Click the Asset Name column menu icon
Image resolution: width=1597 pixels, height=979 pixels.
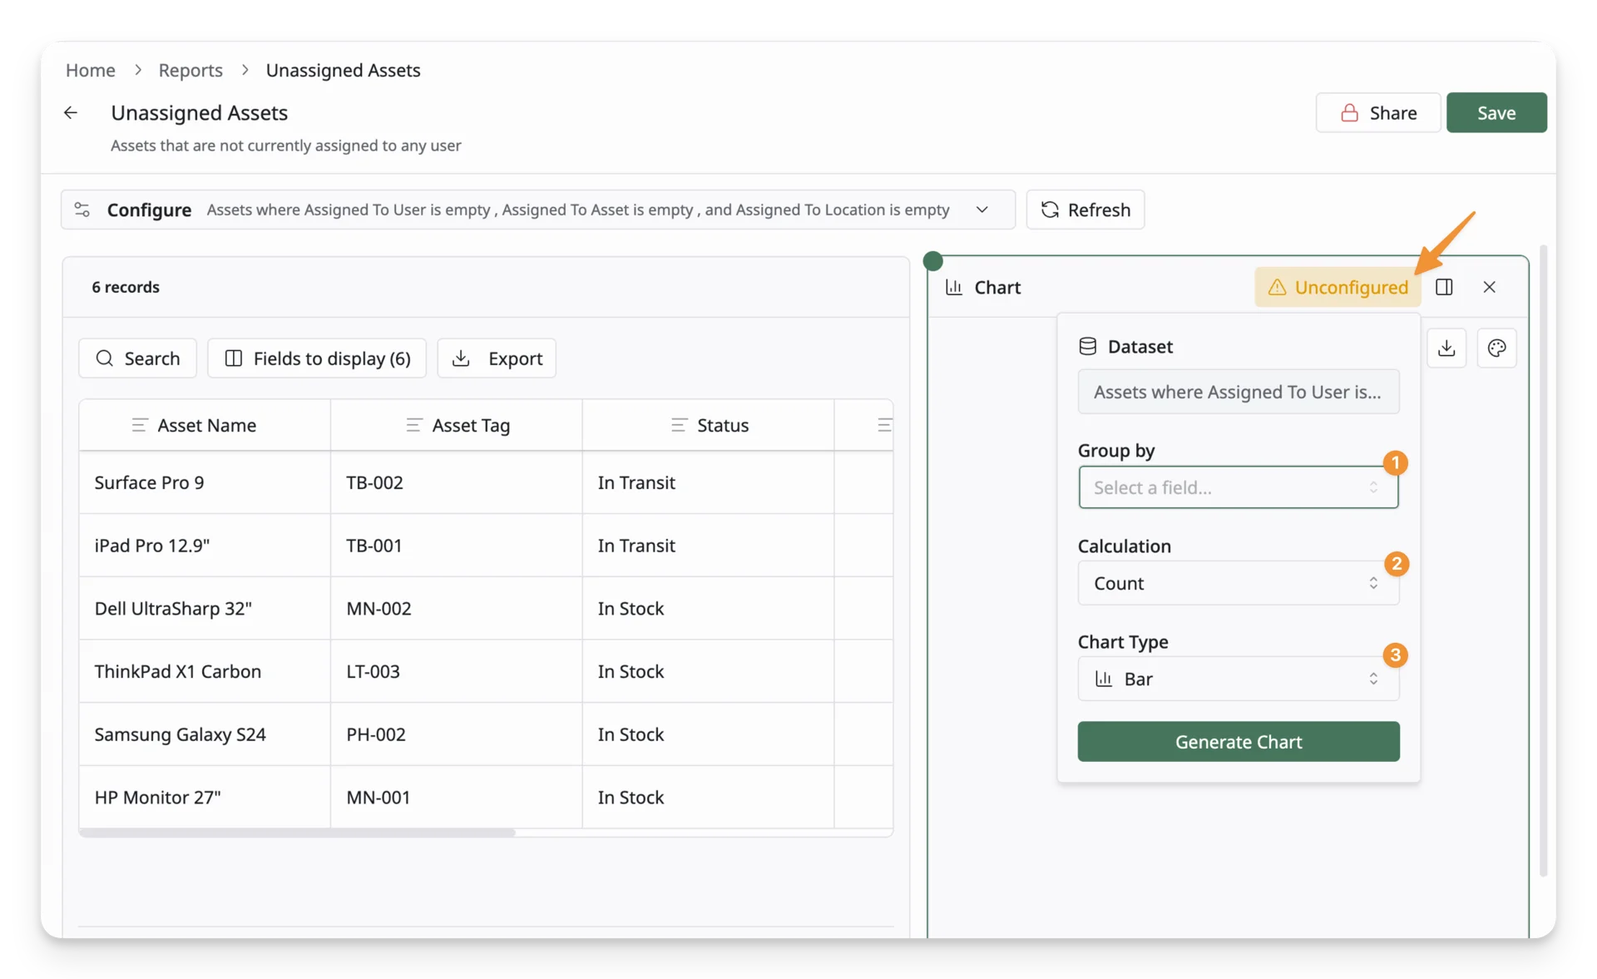click(140, 425)
